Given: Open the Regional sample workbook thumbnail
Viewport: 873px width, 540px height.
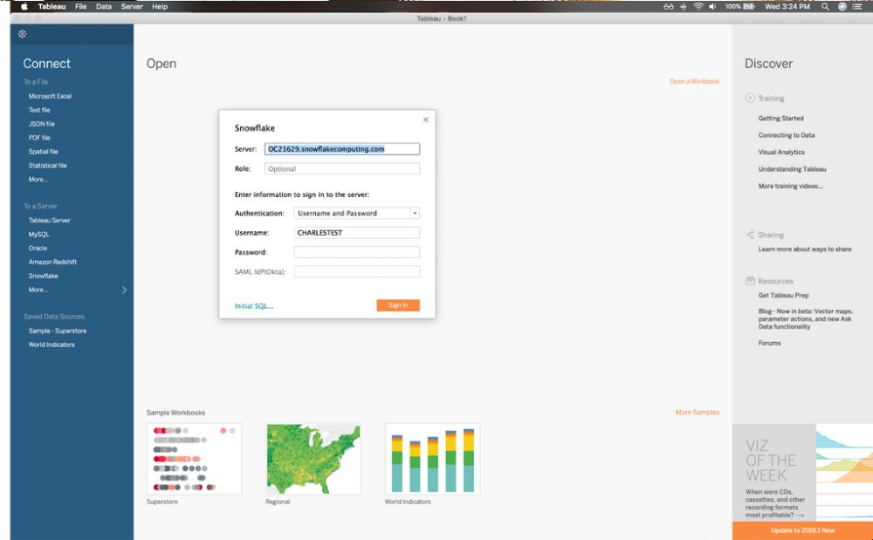Looking at the screenshot, I should coord(313,460).
